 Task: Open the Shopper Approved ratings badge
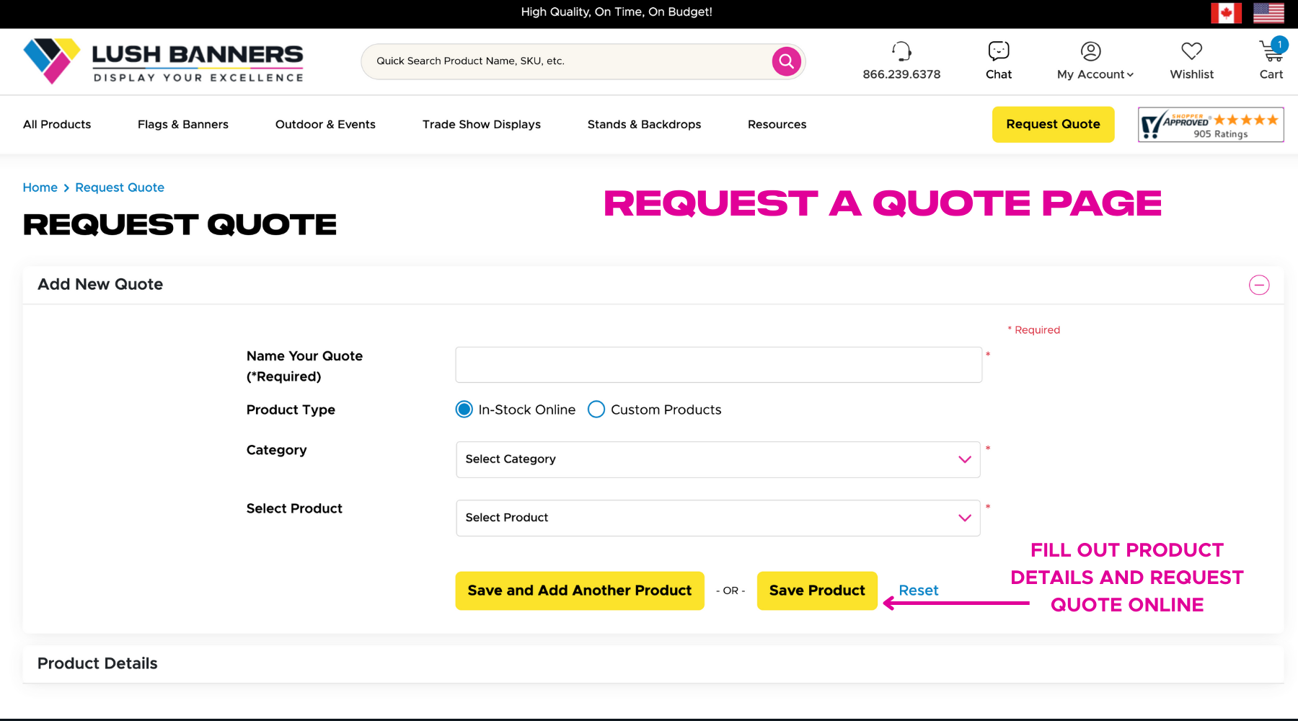click(x=1211, y=125)
